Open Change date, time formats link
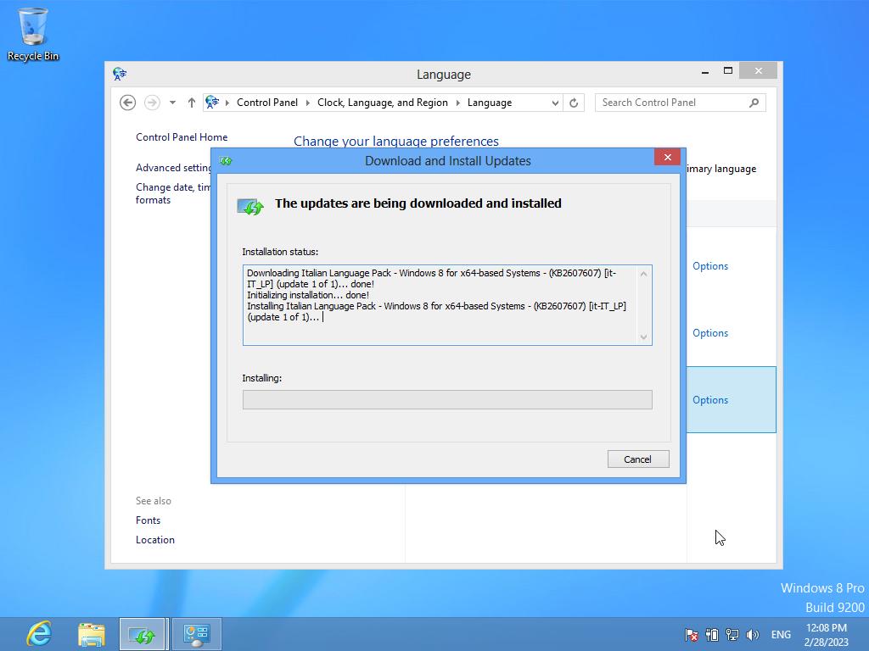 tap(173, 193)
